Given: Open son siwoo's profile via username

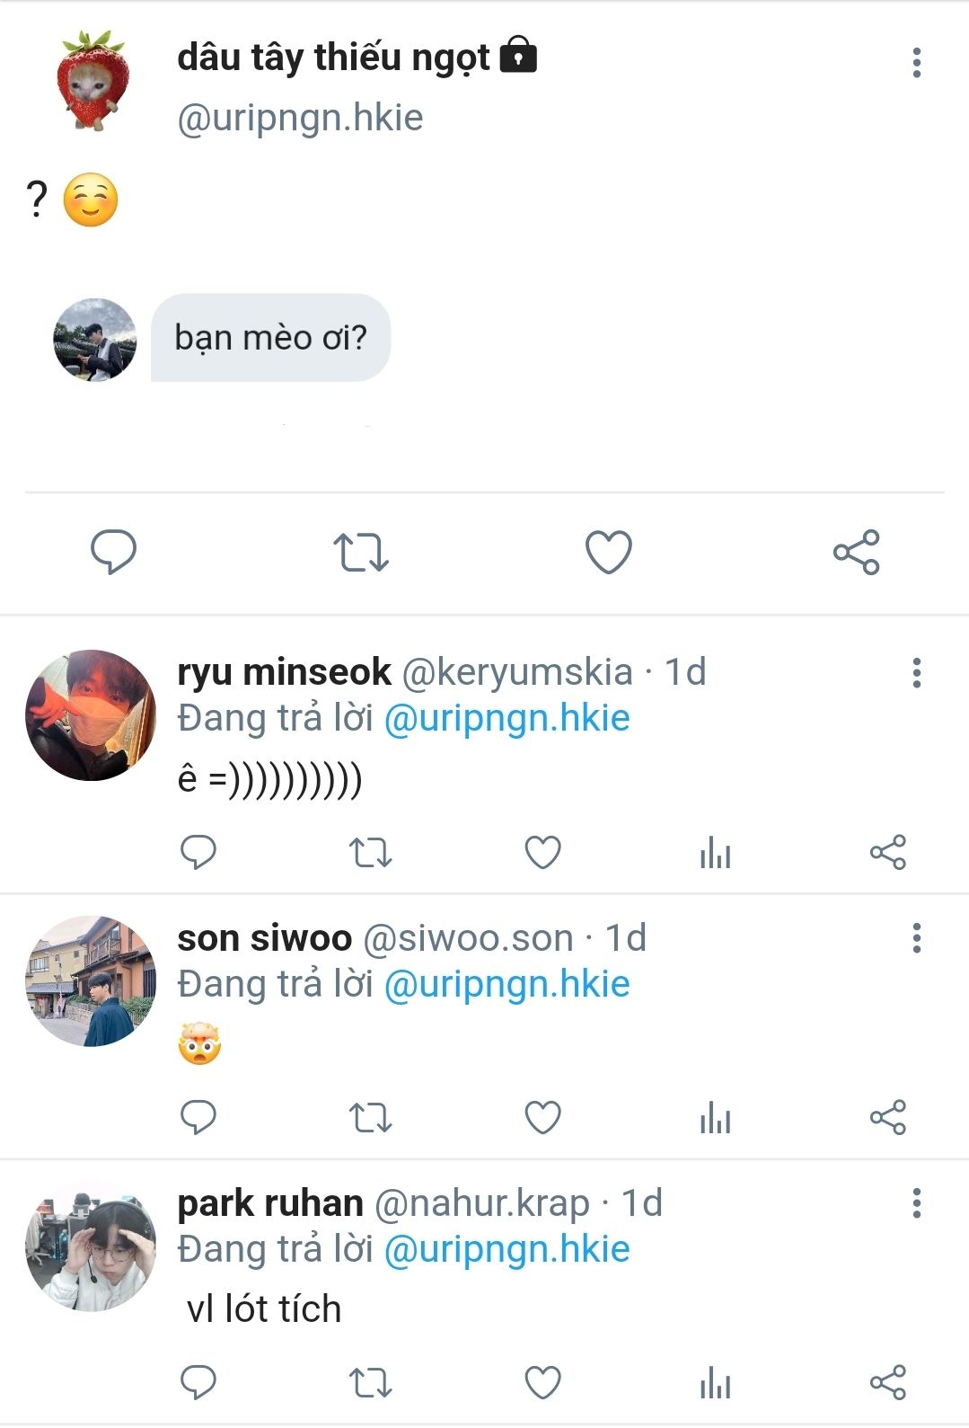Looking at the screenshot, I should point(264,938).
